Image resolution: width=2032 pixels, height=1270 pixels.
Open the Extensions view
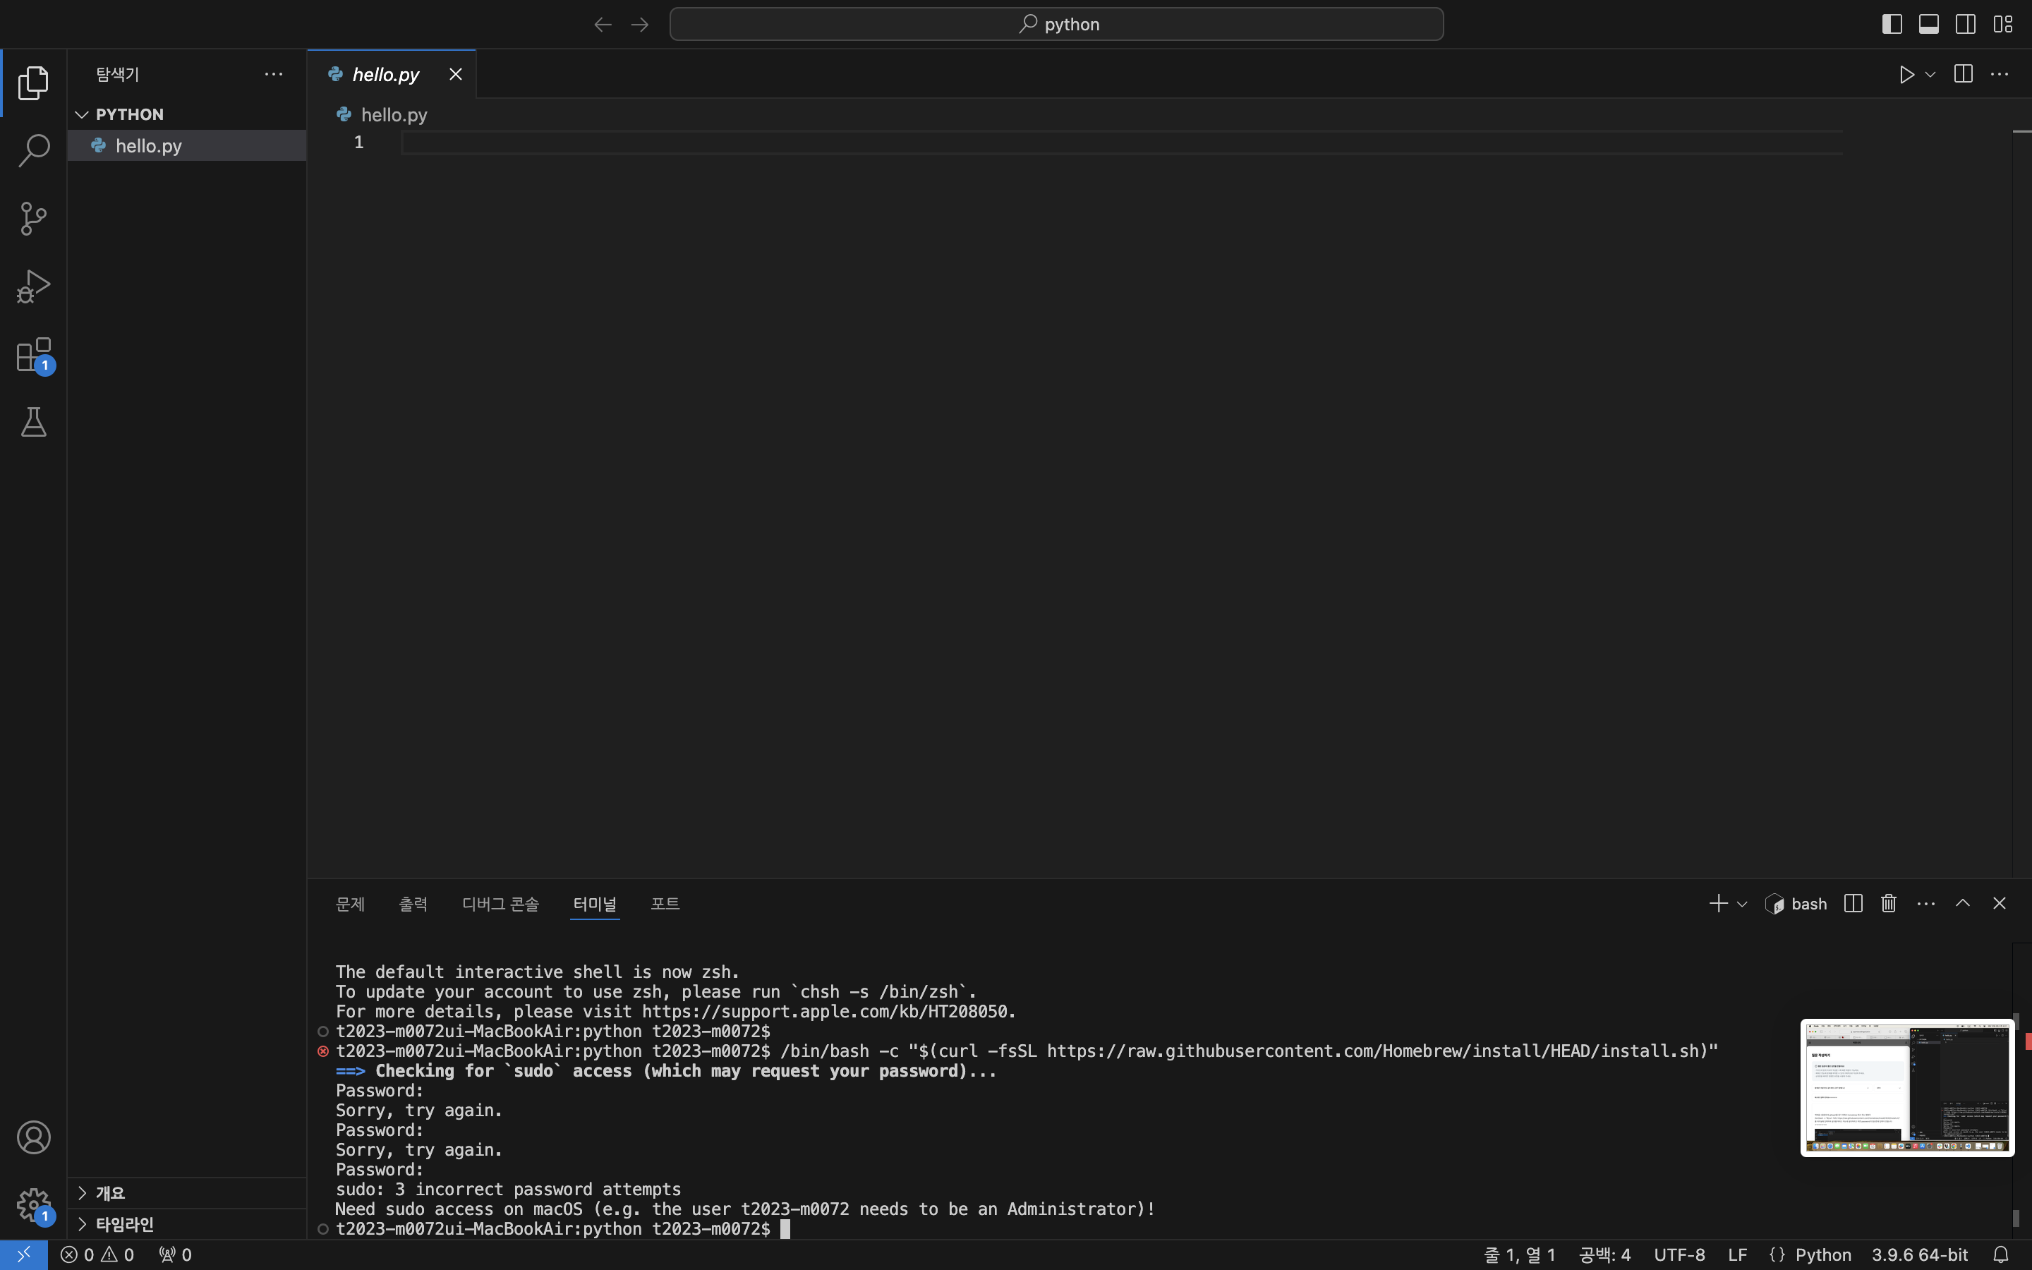32,354
